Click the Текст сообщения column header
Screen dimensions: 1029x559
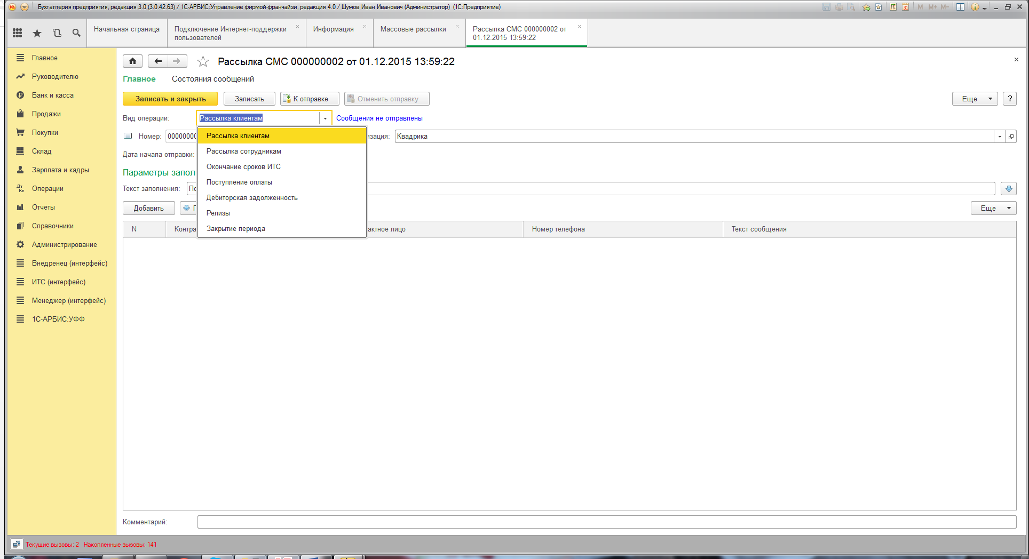869,229
